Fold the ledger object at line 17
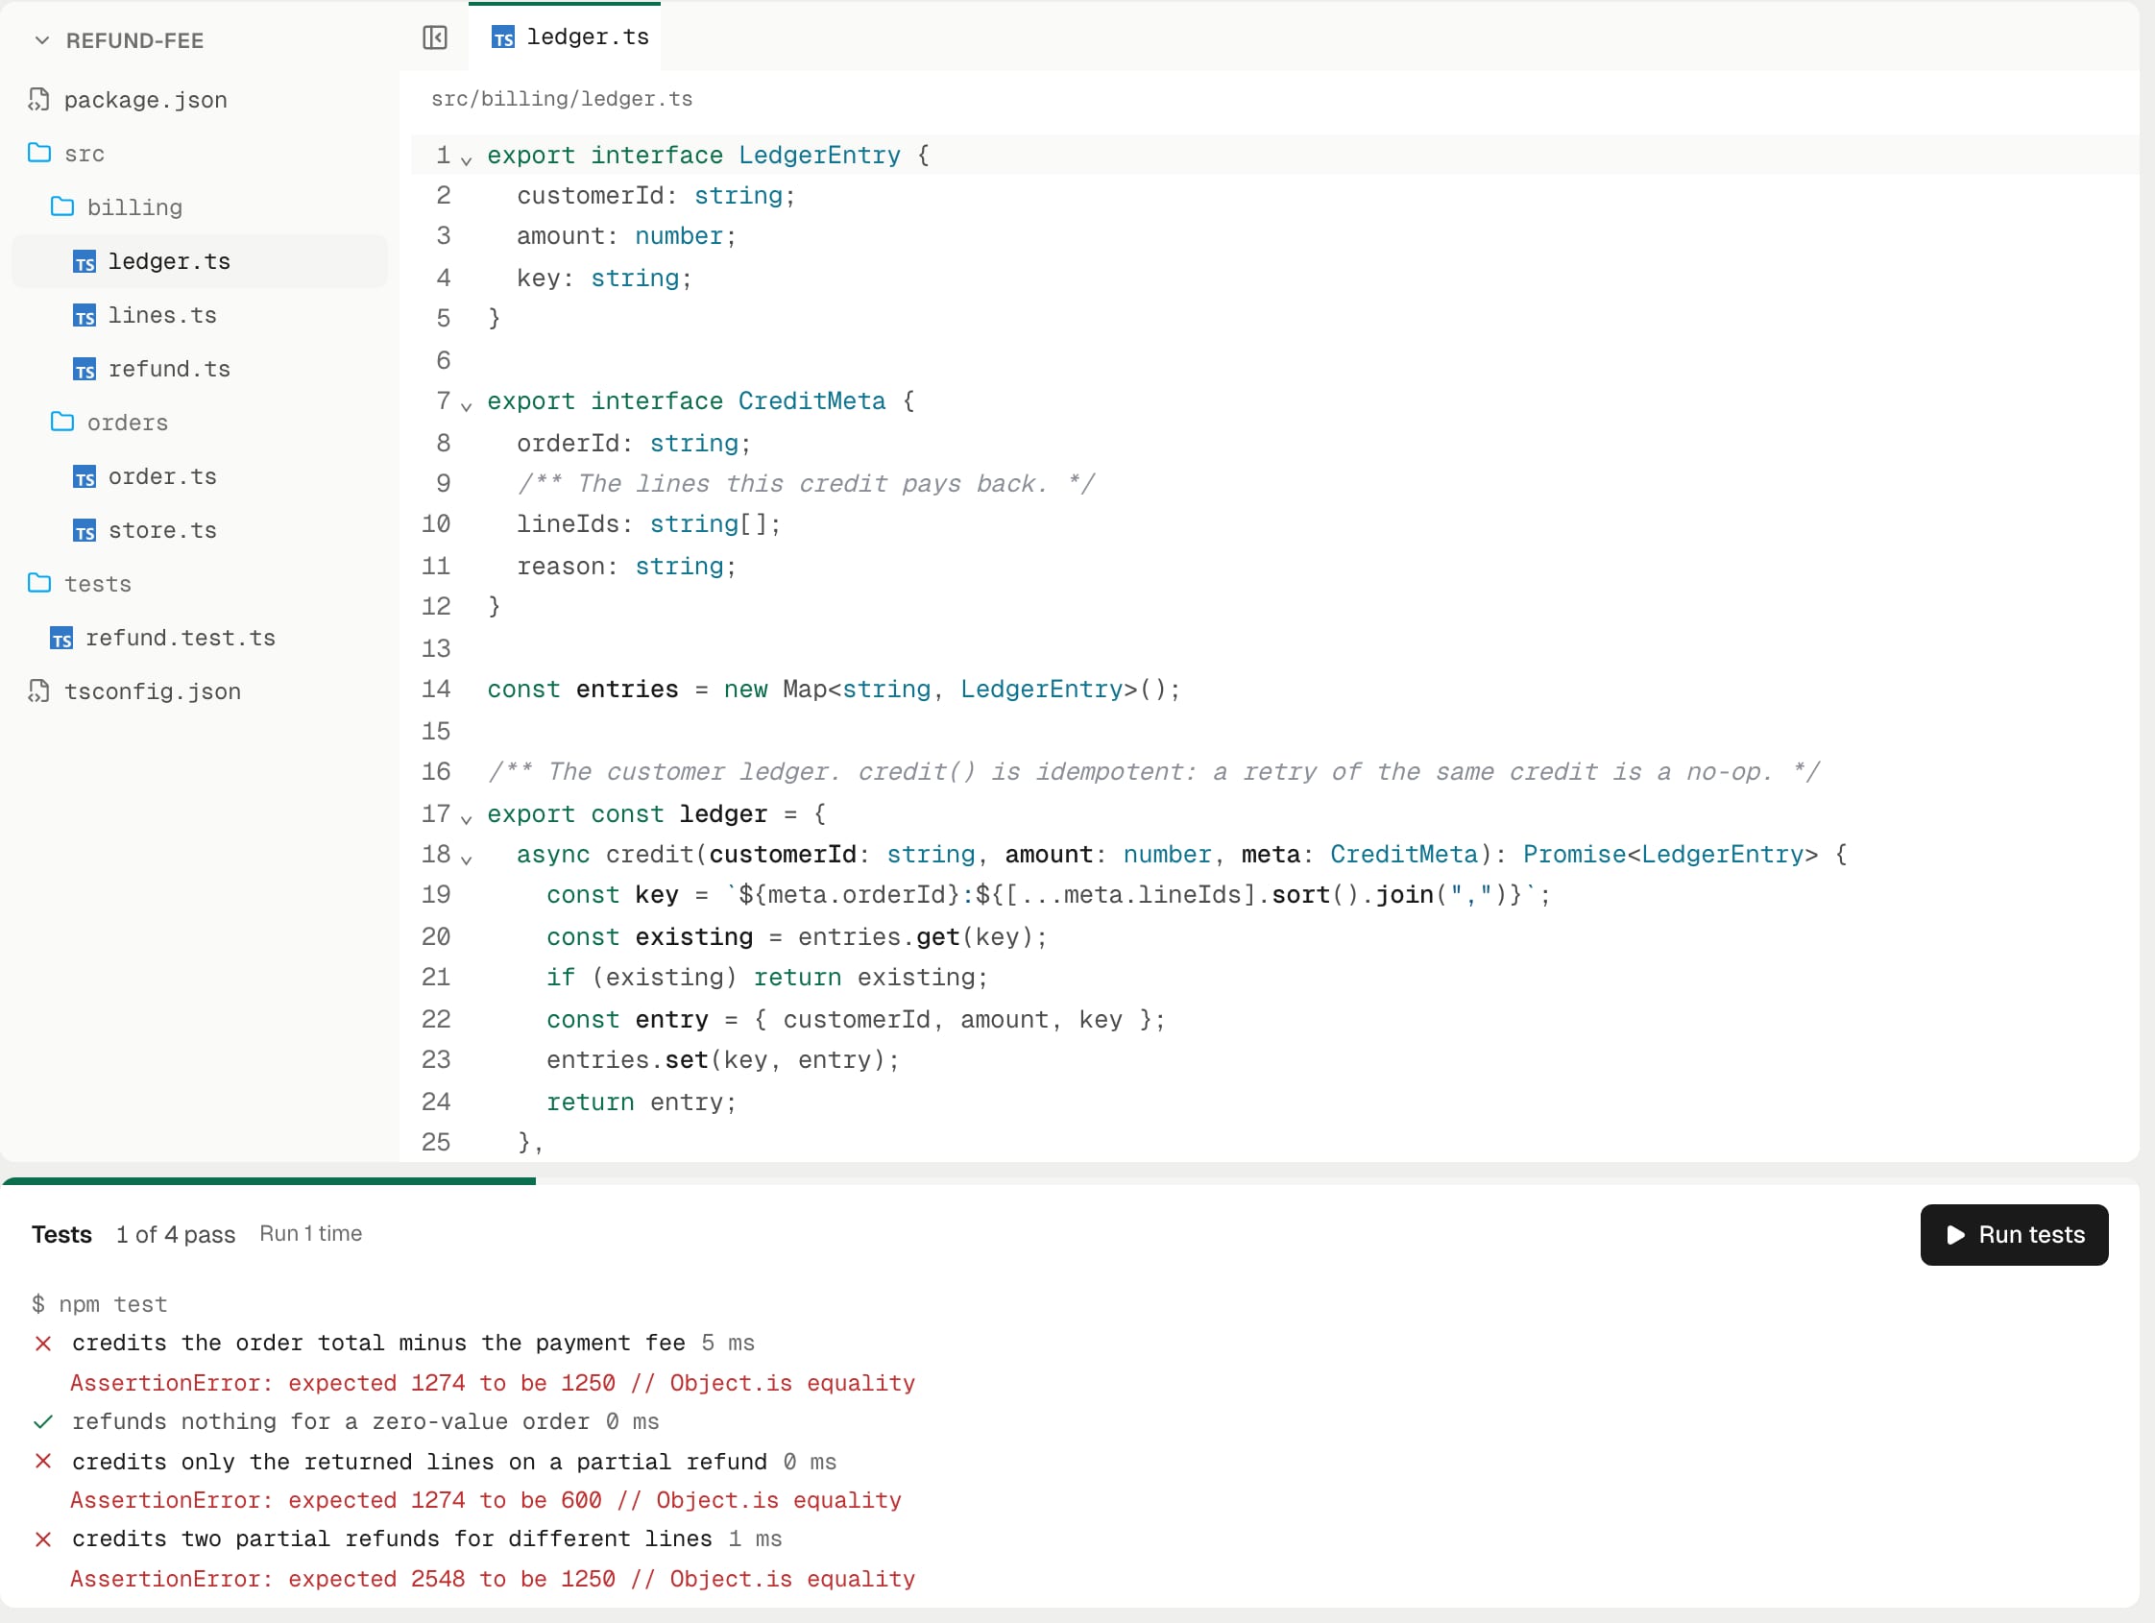This screenshot has height=1623, width=2155. pos(467,817)
